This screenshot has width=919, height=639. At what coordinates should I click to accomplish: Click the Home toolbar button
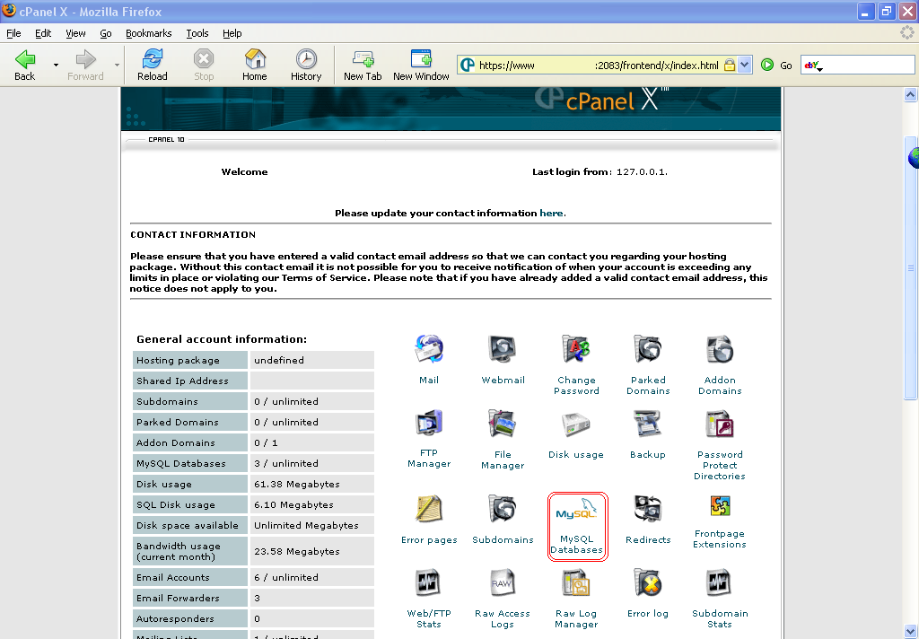(x=254, y=66)
